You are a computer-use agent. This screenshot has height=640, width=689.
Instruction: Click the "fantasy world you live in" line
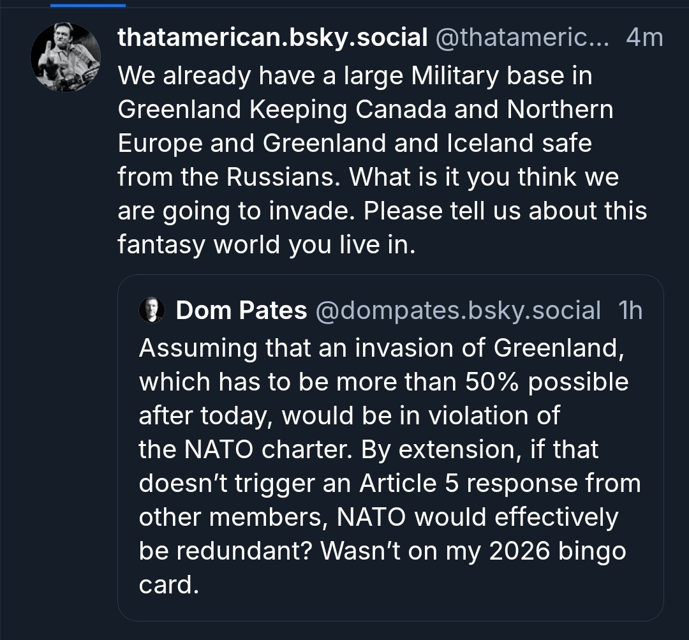[x=266, y=245]
